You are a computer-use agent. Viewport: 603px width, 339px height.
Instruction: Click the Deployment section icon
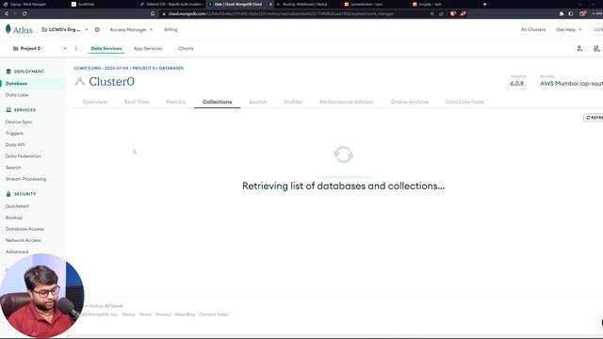(8, 72)
